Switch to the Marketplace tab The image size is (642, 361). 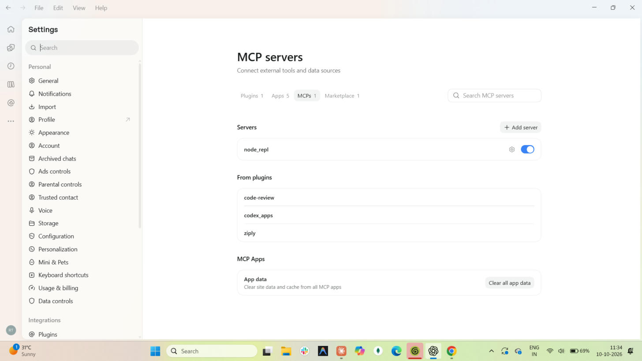(x=342, y=96)
